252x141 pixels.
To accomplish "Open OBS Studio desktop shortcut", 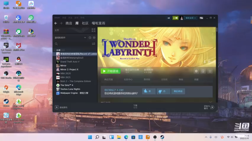I will click(6, 75).
